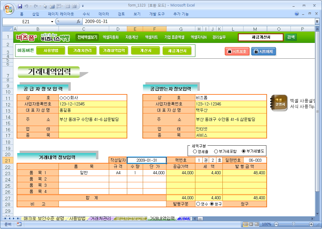
Task: Open the 수식 ribbon tab
Action: click(86, 14)
